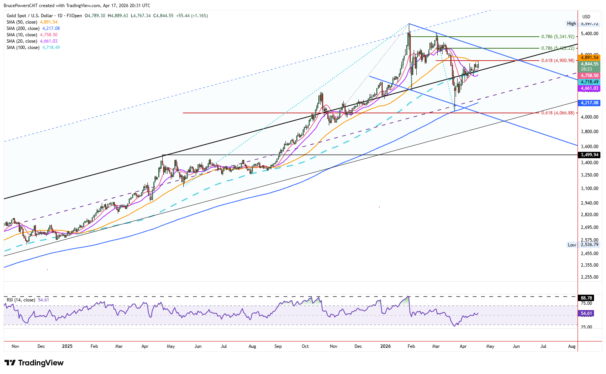The image size is (606, 374).
Task: Click the 3,100.00 tick on price axis
Action: pyautogui.click(x=589, y=188)
